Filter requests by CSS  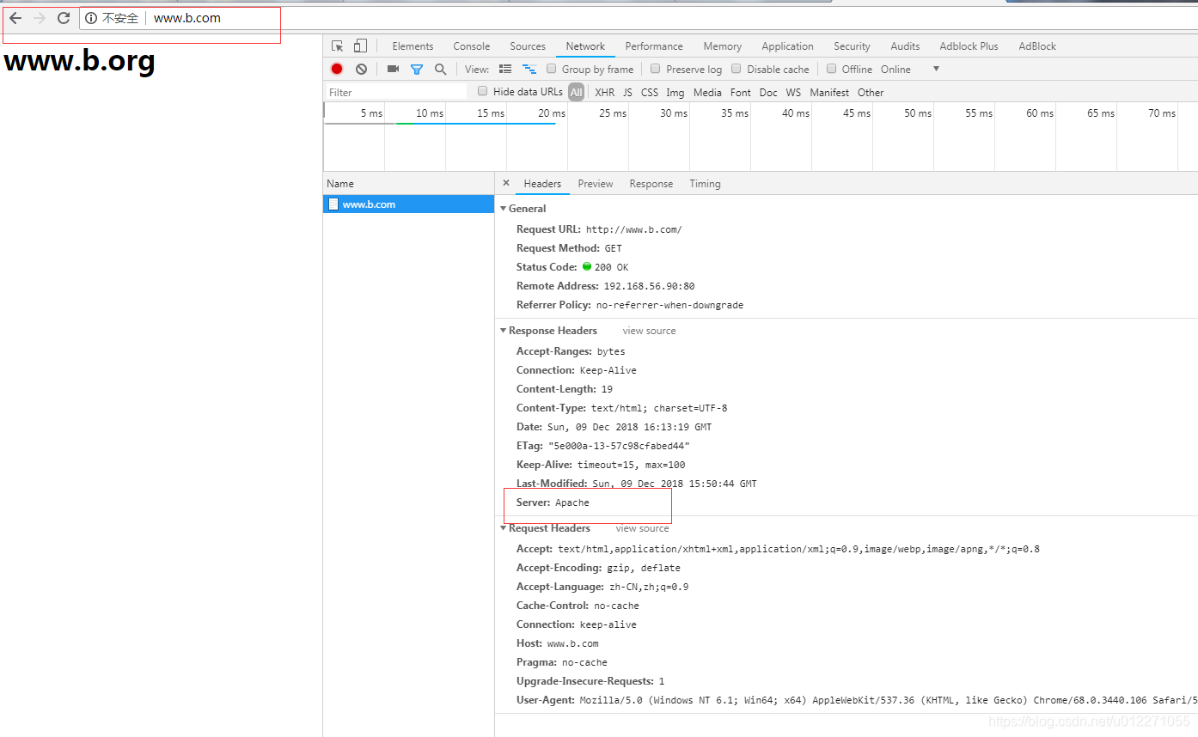click(650, 92)
